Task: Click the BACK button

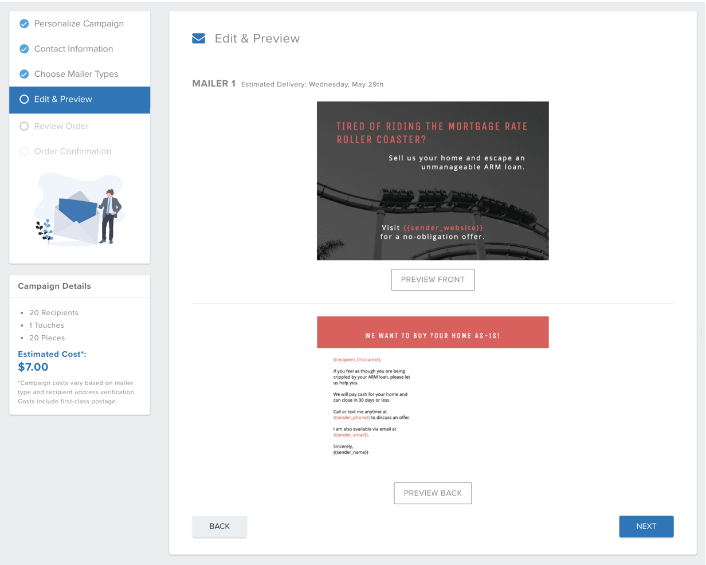Action: tap(219, 526)
